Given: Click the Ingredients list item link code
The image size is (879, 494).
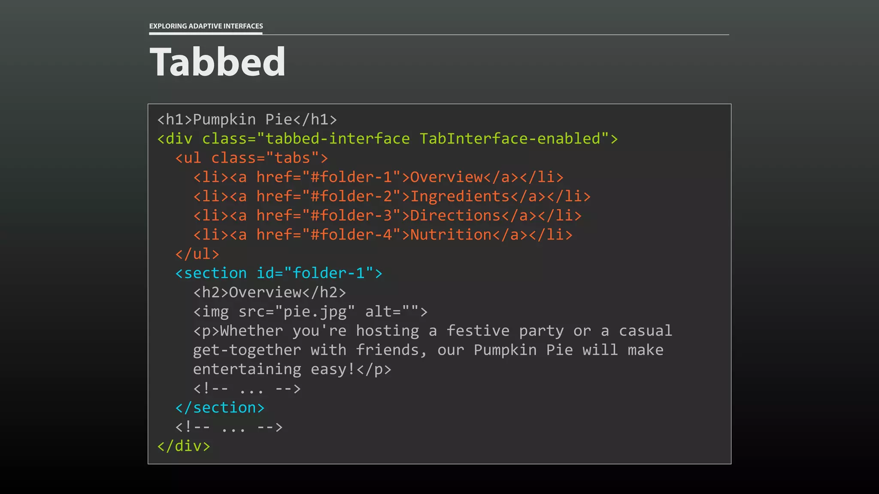Looking at the screenshot, I should pyautogui.click(x=392, y=196).
